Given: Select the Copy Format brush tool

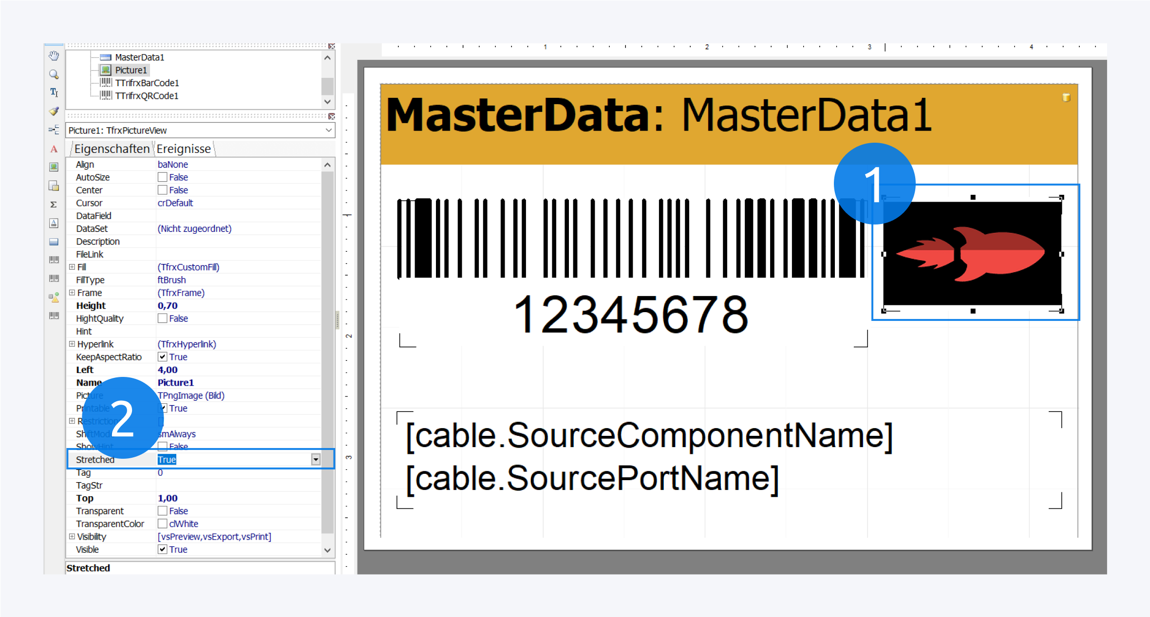Looking at the screenshot, I should tap(54, 111).
